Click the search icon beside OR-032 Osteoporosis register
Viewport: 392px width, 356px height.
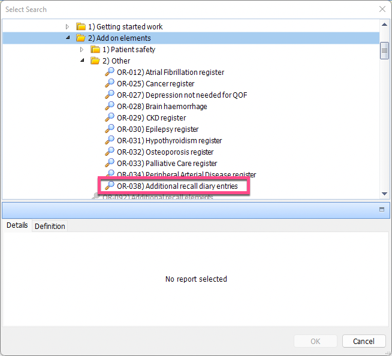(110, 152)
